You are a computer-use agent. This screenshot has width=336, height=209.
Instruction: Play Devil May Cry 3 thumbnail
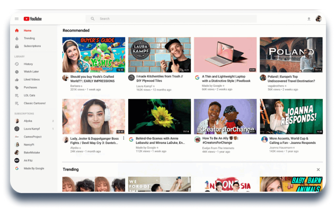[x=94, y=116]
